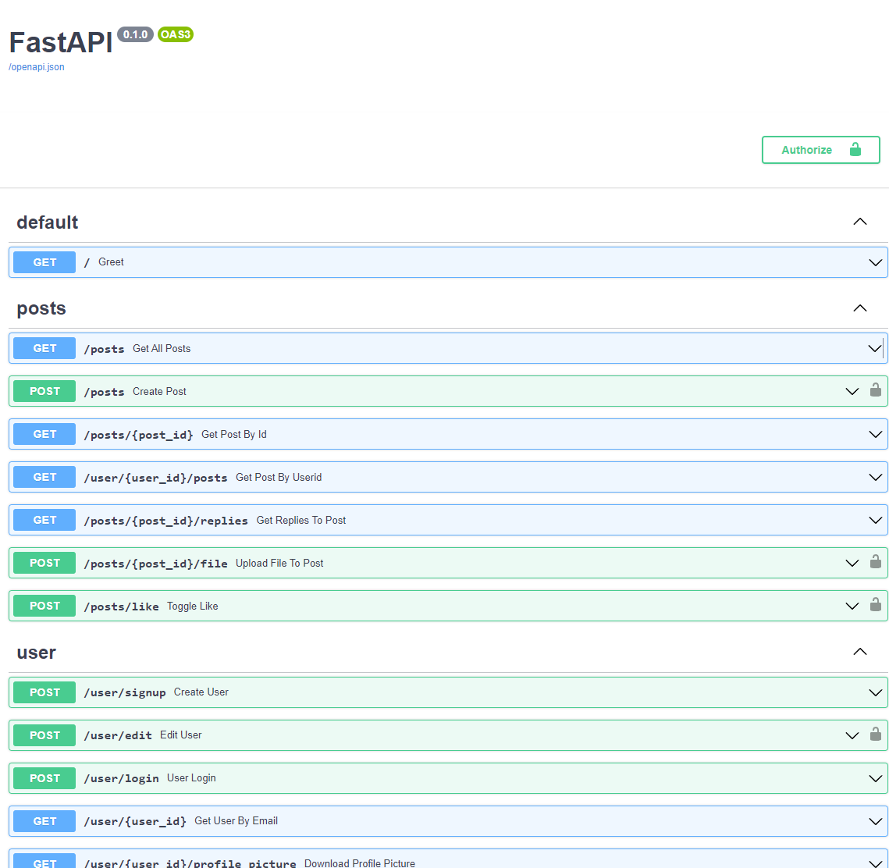This screenshot has width=889, height=868.
Task: Expand the Create User chevron
Action: coord(876,692)
